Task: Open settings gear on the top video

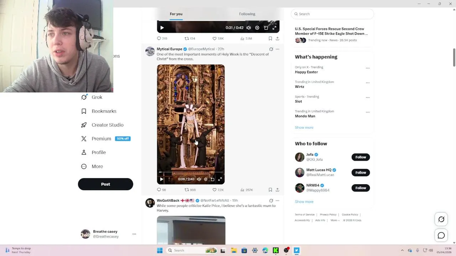Action: point(257,28)
